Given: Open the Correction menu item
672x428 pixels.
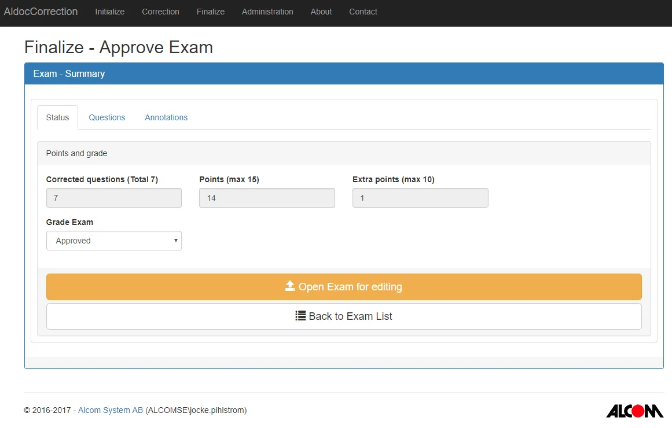Looking at the screenshot, I should 160,12.
